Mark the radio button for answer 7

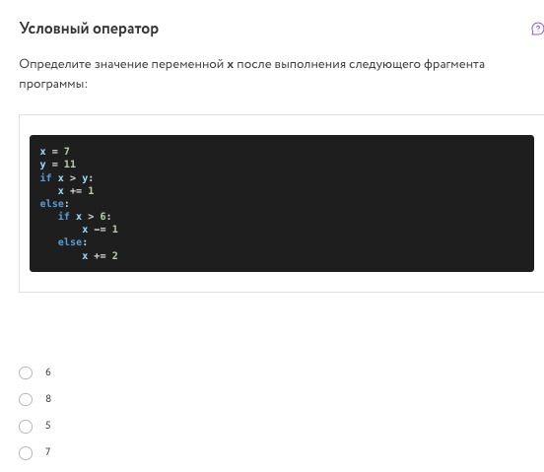pos(26,453)
